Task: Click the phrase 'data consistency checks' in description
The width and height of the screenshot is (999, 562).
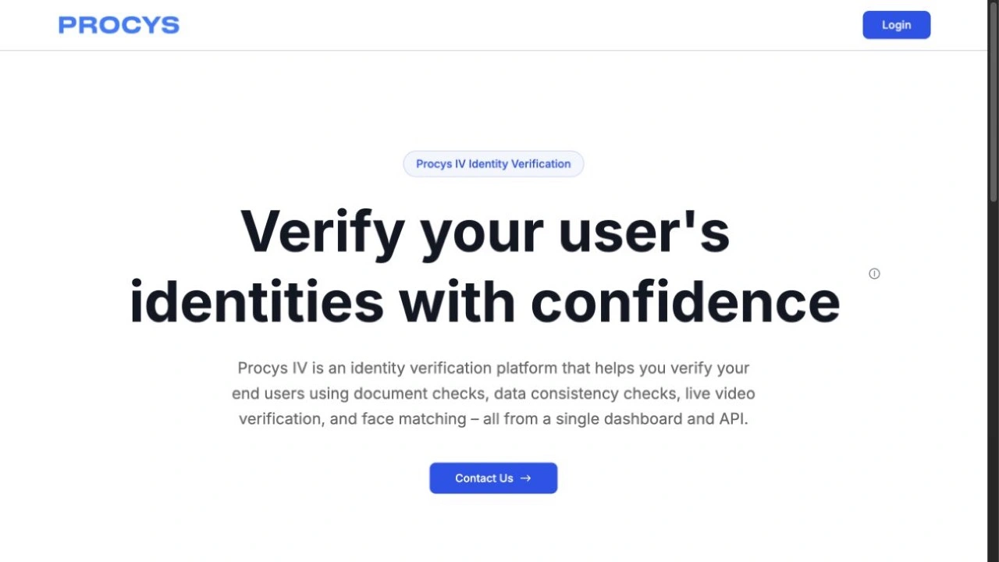Action: 585,393
